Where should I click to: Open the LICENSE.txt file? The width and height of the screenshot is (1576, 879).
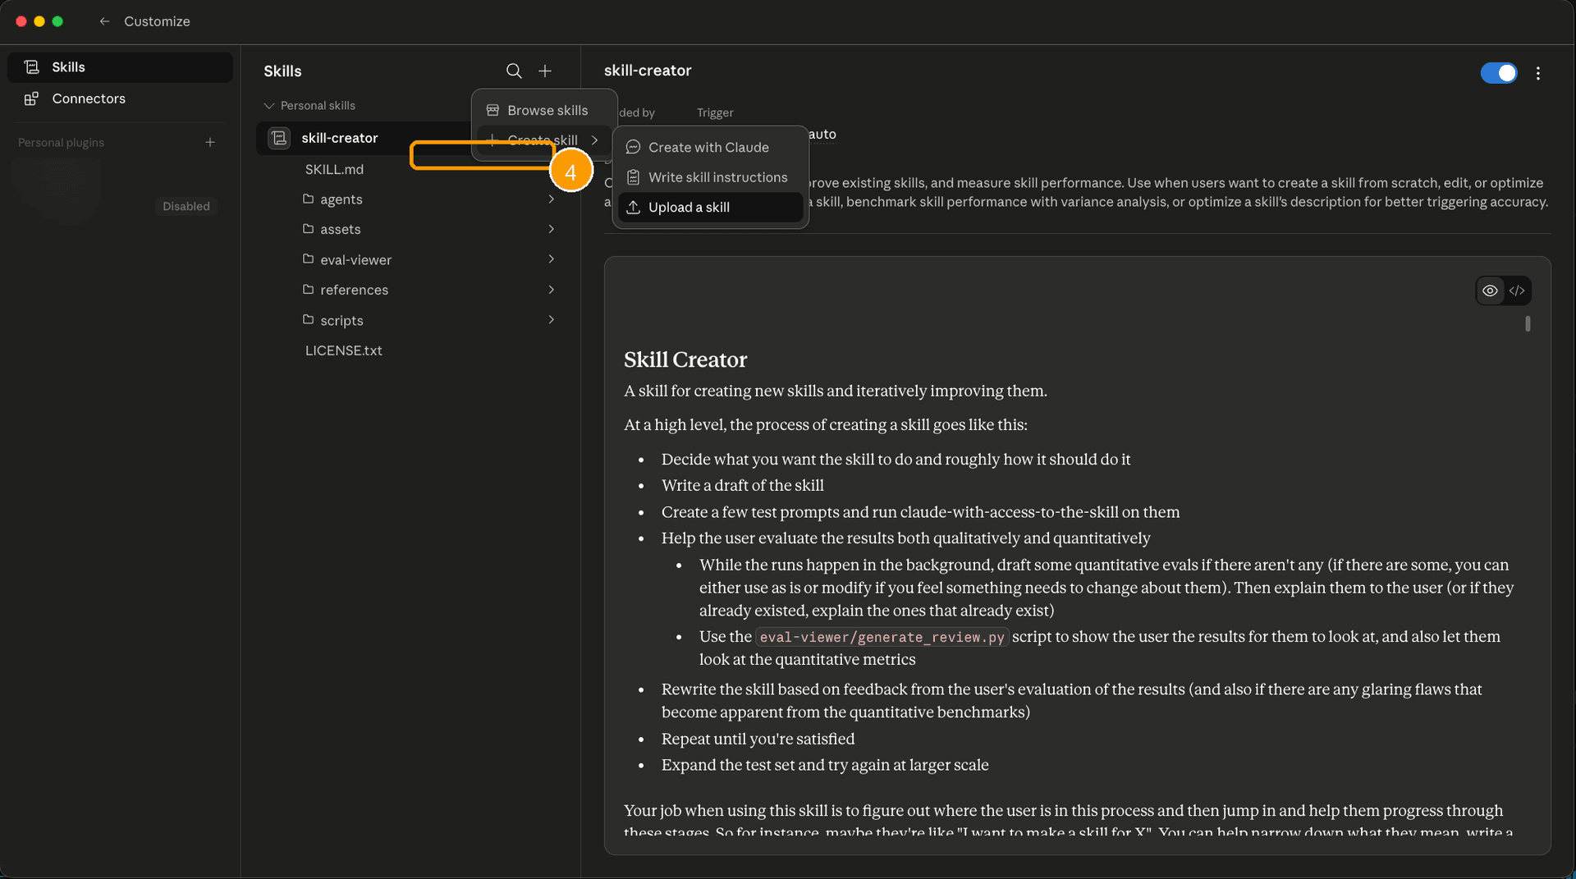[343, 350]
